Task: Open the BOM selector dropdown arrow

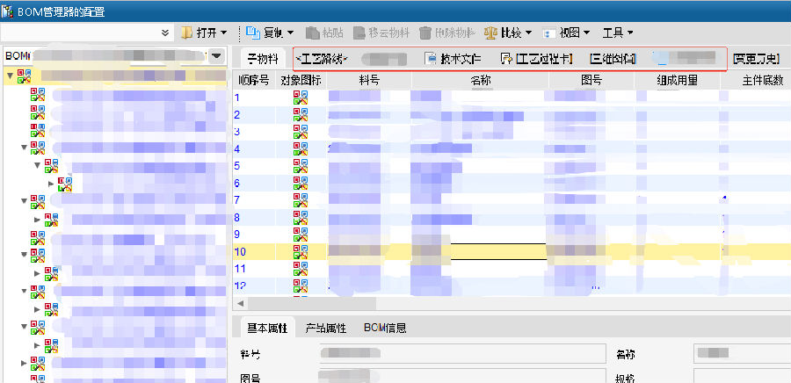Action: pos(216,56)
